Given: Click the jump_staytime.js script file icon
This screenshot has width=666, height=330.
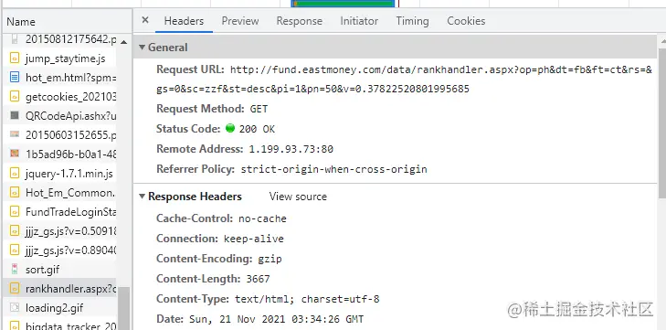Looking at the screenshot, I should (x=15, y=59).
